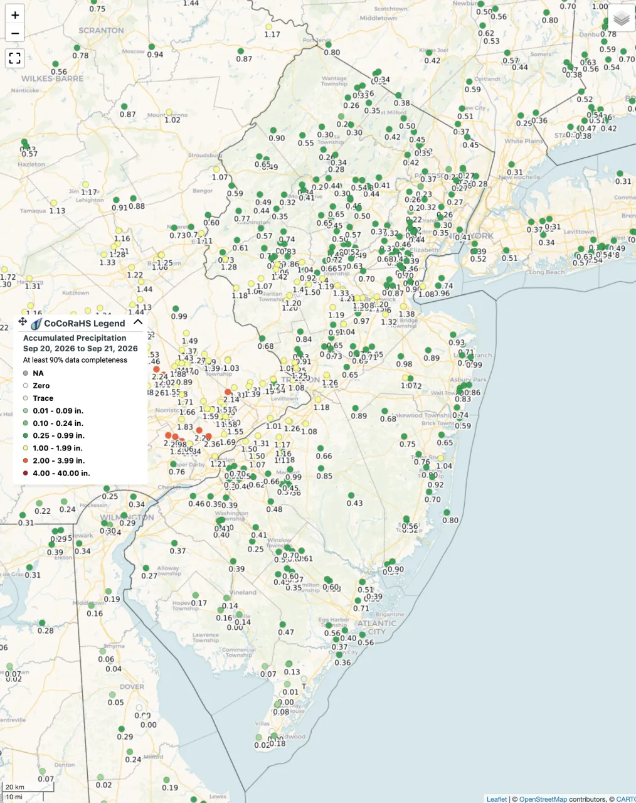The height and width of the screenshot is (803, 636).
Task: Select the yellow 1.38 marker near Old Bridge
Action: [403, 307]
